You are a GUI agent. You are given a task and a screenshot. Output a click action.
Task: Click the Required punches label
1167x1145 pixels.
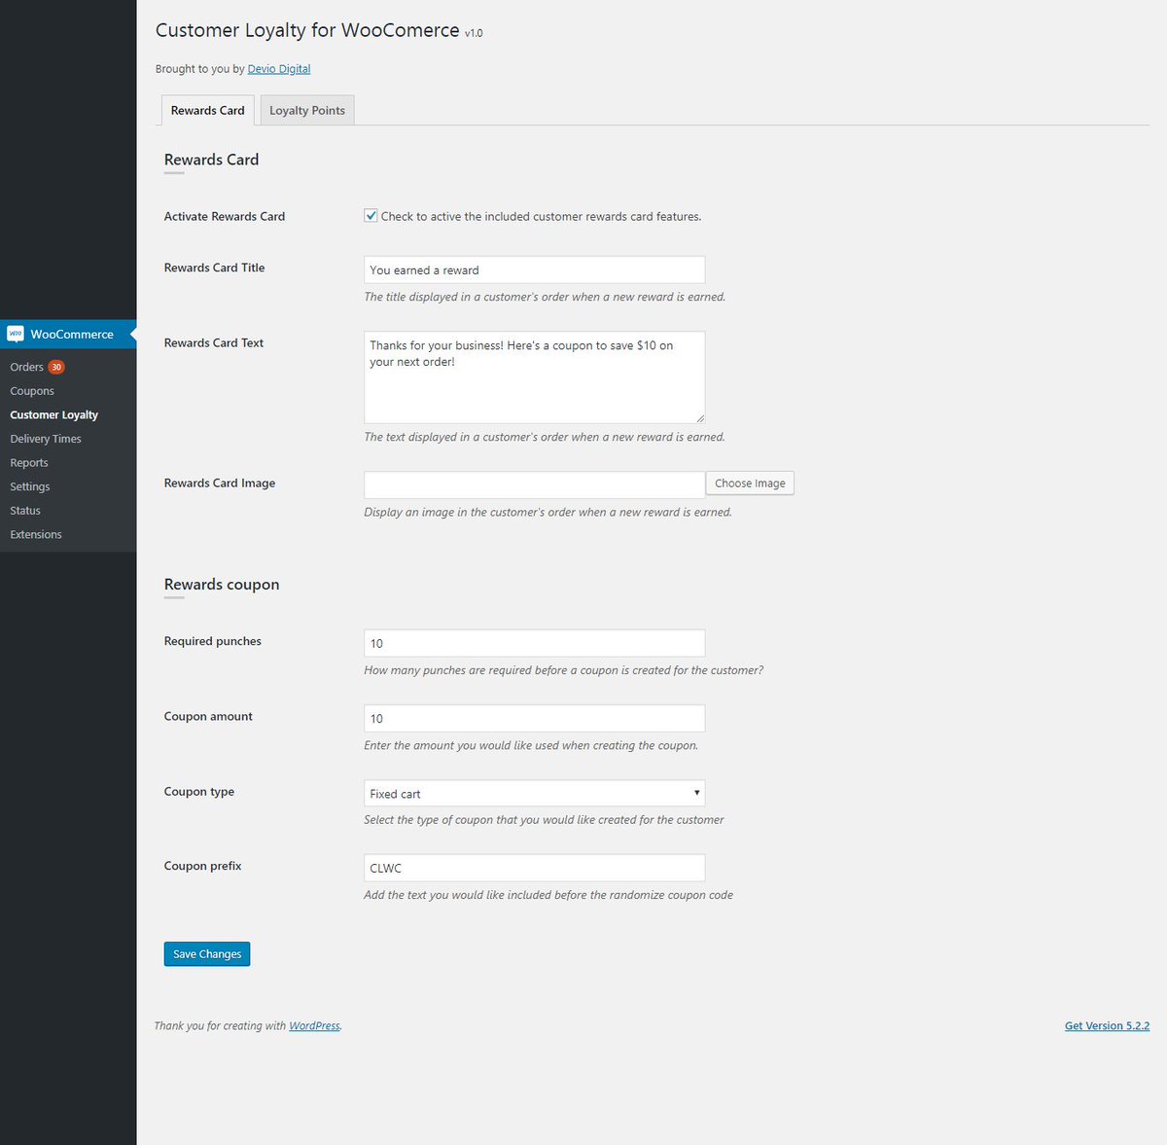(213, 641)
